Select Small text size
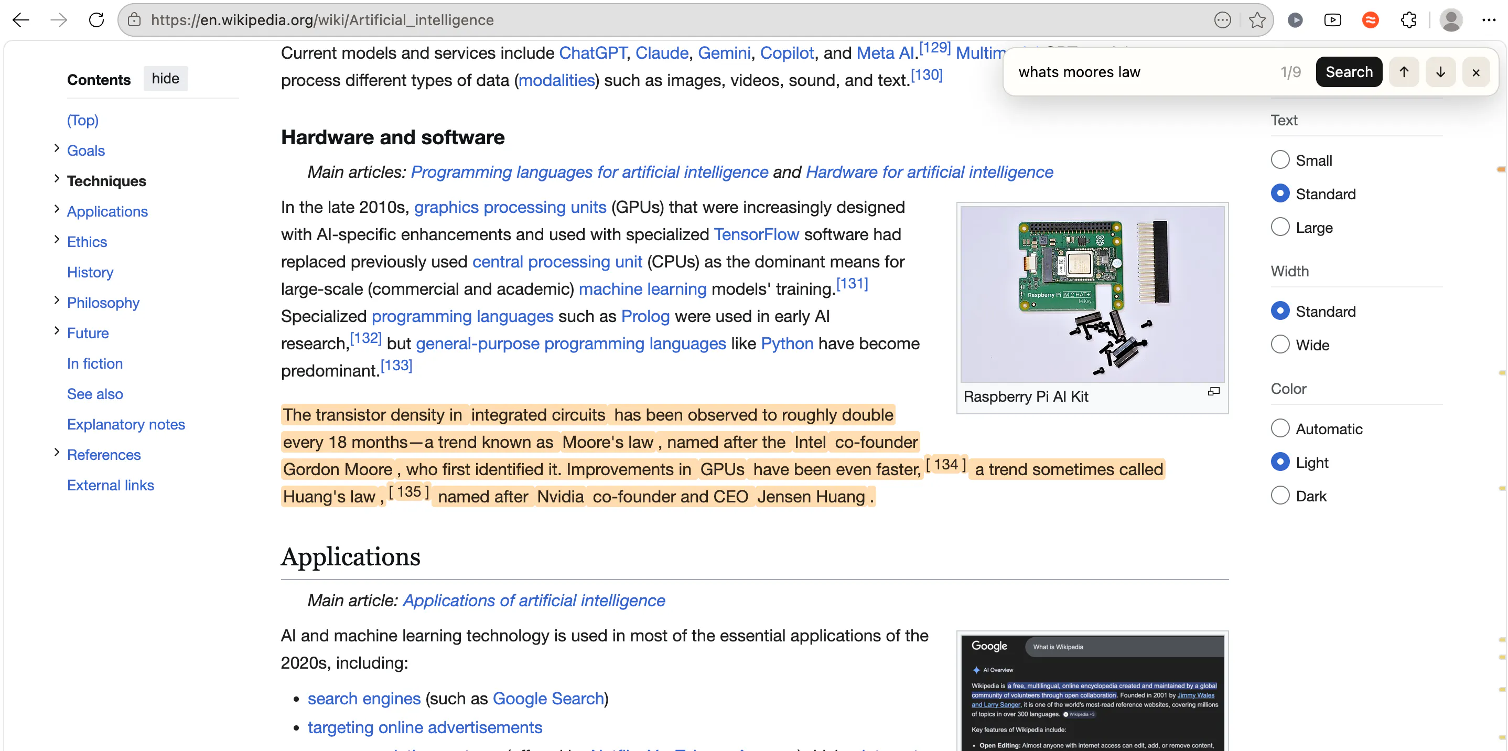The image size is (1508, 751). [1280, 160]
